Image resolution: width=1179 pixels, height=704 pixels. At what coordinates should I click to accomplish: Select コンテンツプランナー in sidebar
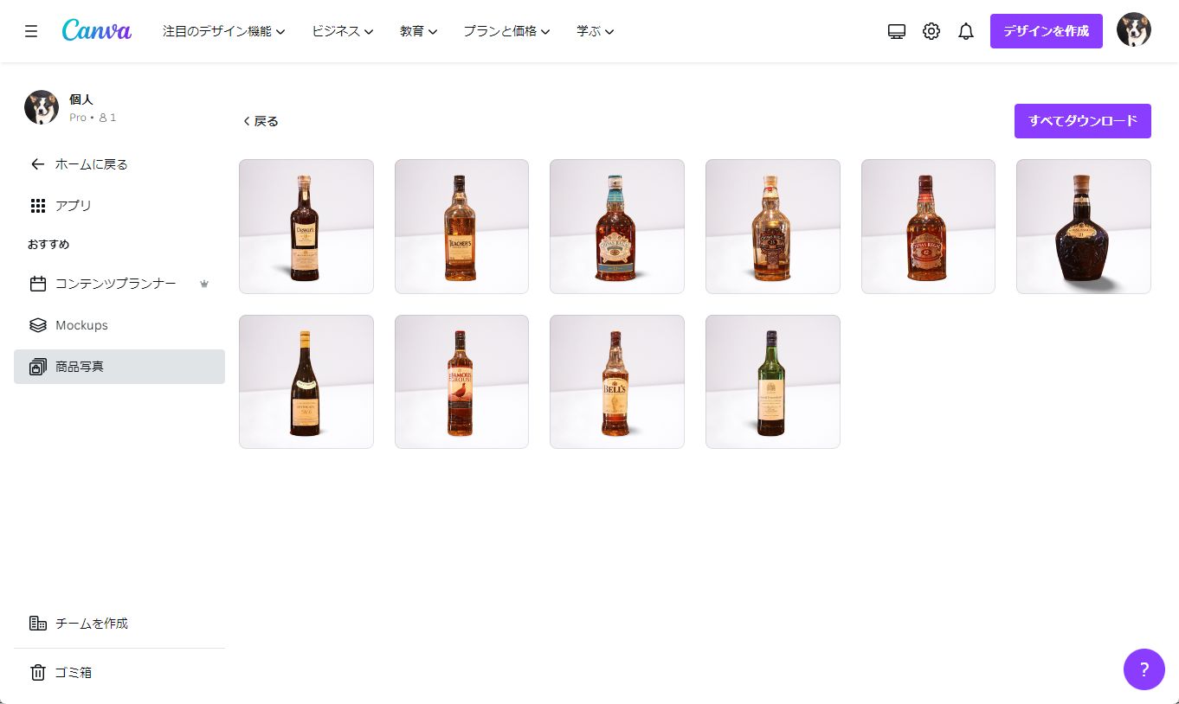tap(114, 284)
